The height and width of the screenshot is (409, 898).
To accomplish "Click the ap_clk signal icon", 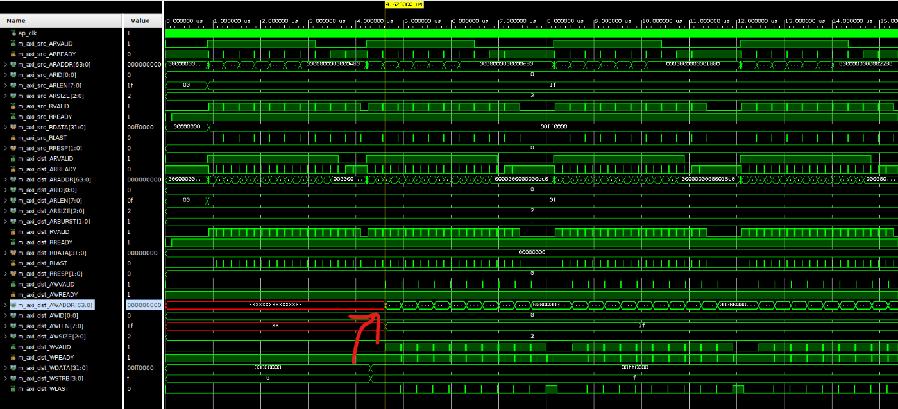I will (x=13, y=33).
